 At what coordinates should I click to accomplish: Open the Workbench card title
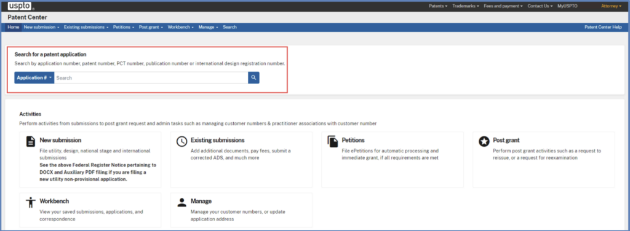pos(54,201)
